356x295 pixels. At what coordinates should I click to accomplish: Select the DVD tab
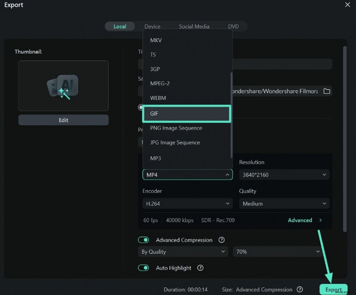[x=233, y=26]
